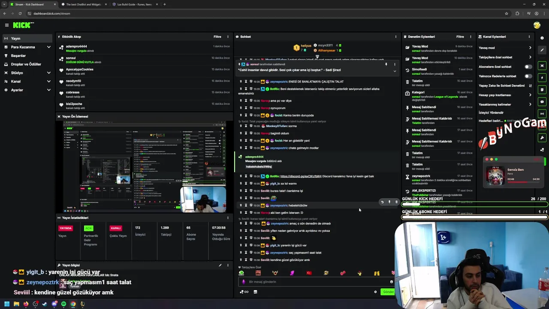Screen dimensions: 549x309
Task: Open the Yavaş mod channel action
Action: pos(505,48)
